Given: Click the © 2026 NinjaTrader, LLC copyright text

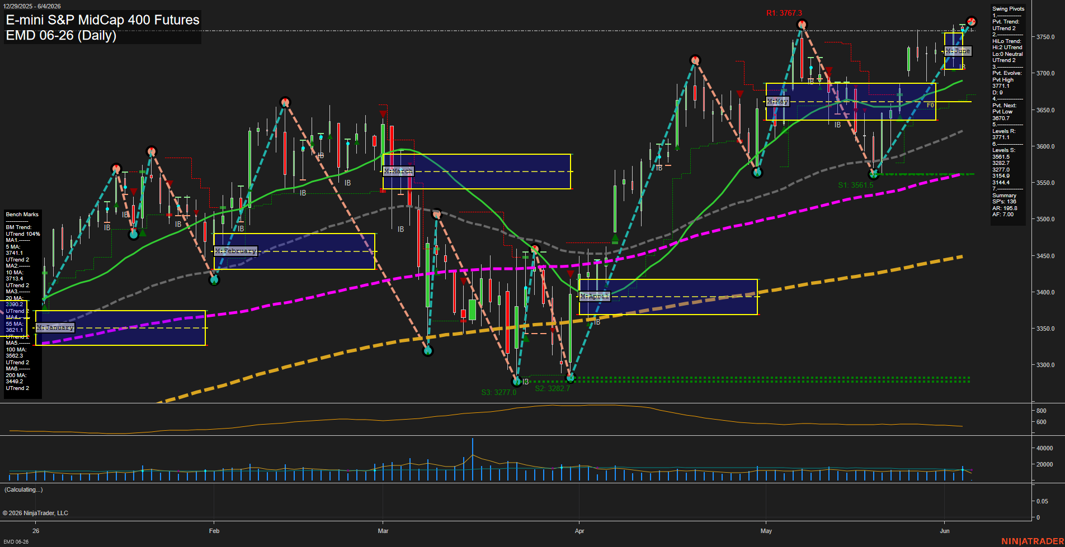Looking at the screenshot, I should pos(35,513).
